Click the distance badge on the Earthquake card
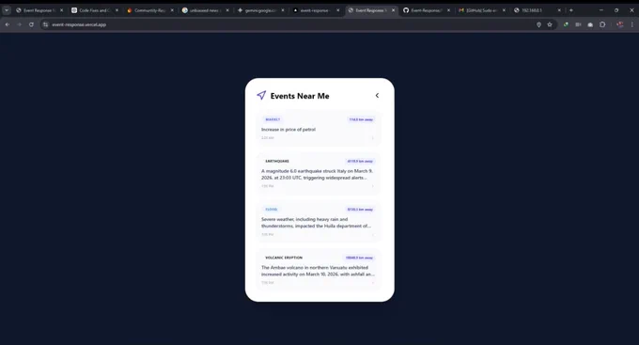Screen dimensions: 639x345 [x=360, y=161]
